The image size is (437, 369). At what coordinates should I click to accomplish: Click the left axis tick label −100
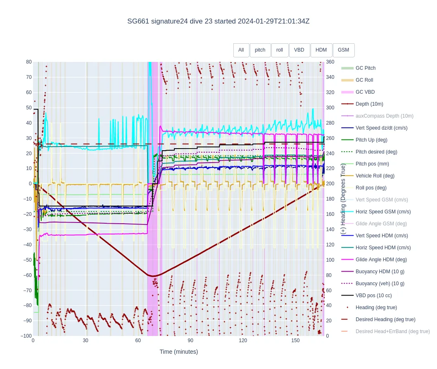pyautogui.click(x=26, y=336)
